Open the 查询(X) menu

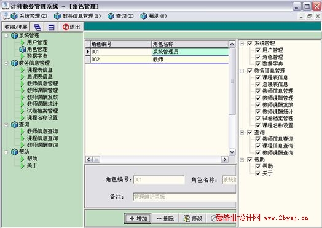pos(120,16)
